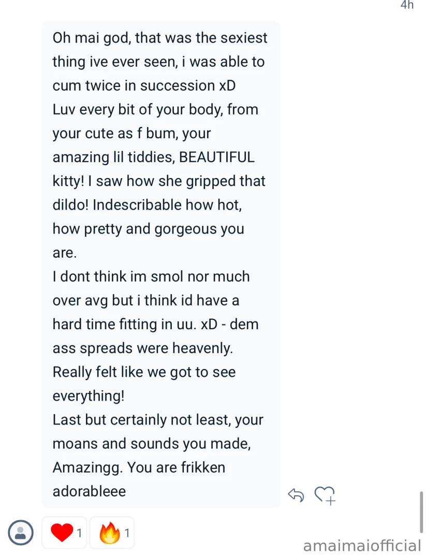Click the "amaimaiofficial" watermark text
Viewport: 426px width, 559px height.
[x=362, y=546]
